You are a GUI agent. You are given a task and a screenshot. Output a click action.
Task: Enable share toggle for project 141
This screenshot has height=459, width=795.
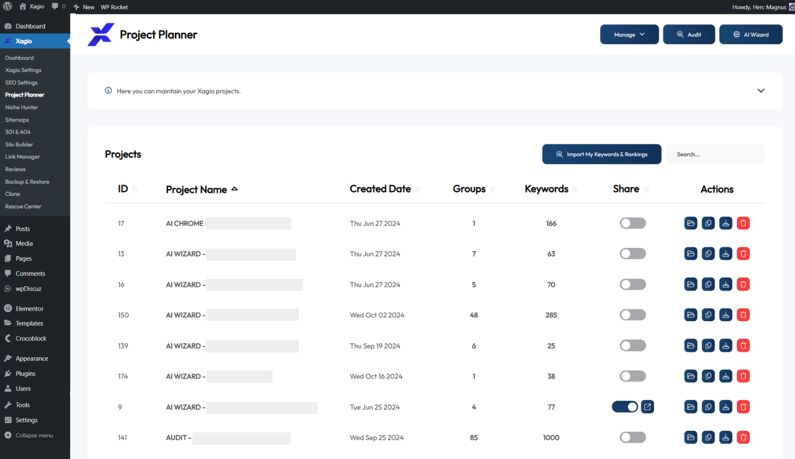click(633, 437)
